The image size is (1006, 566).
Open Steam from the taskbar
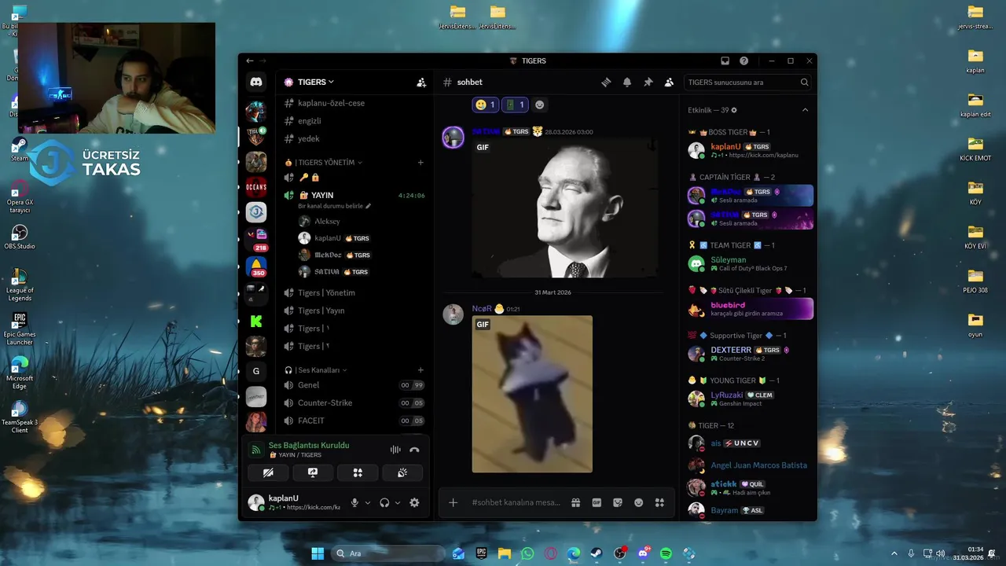tap(597, 553)
